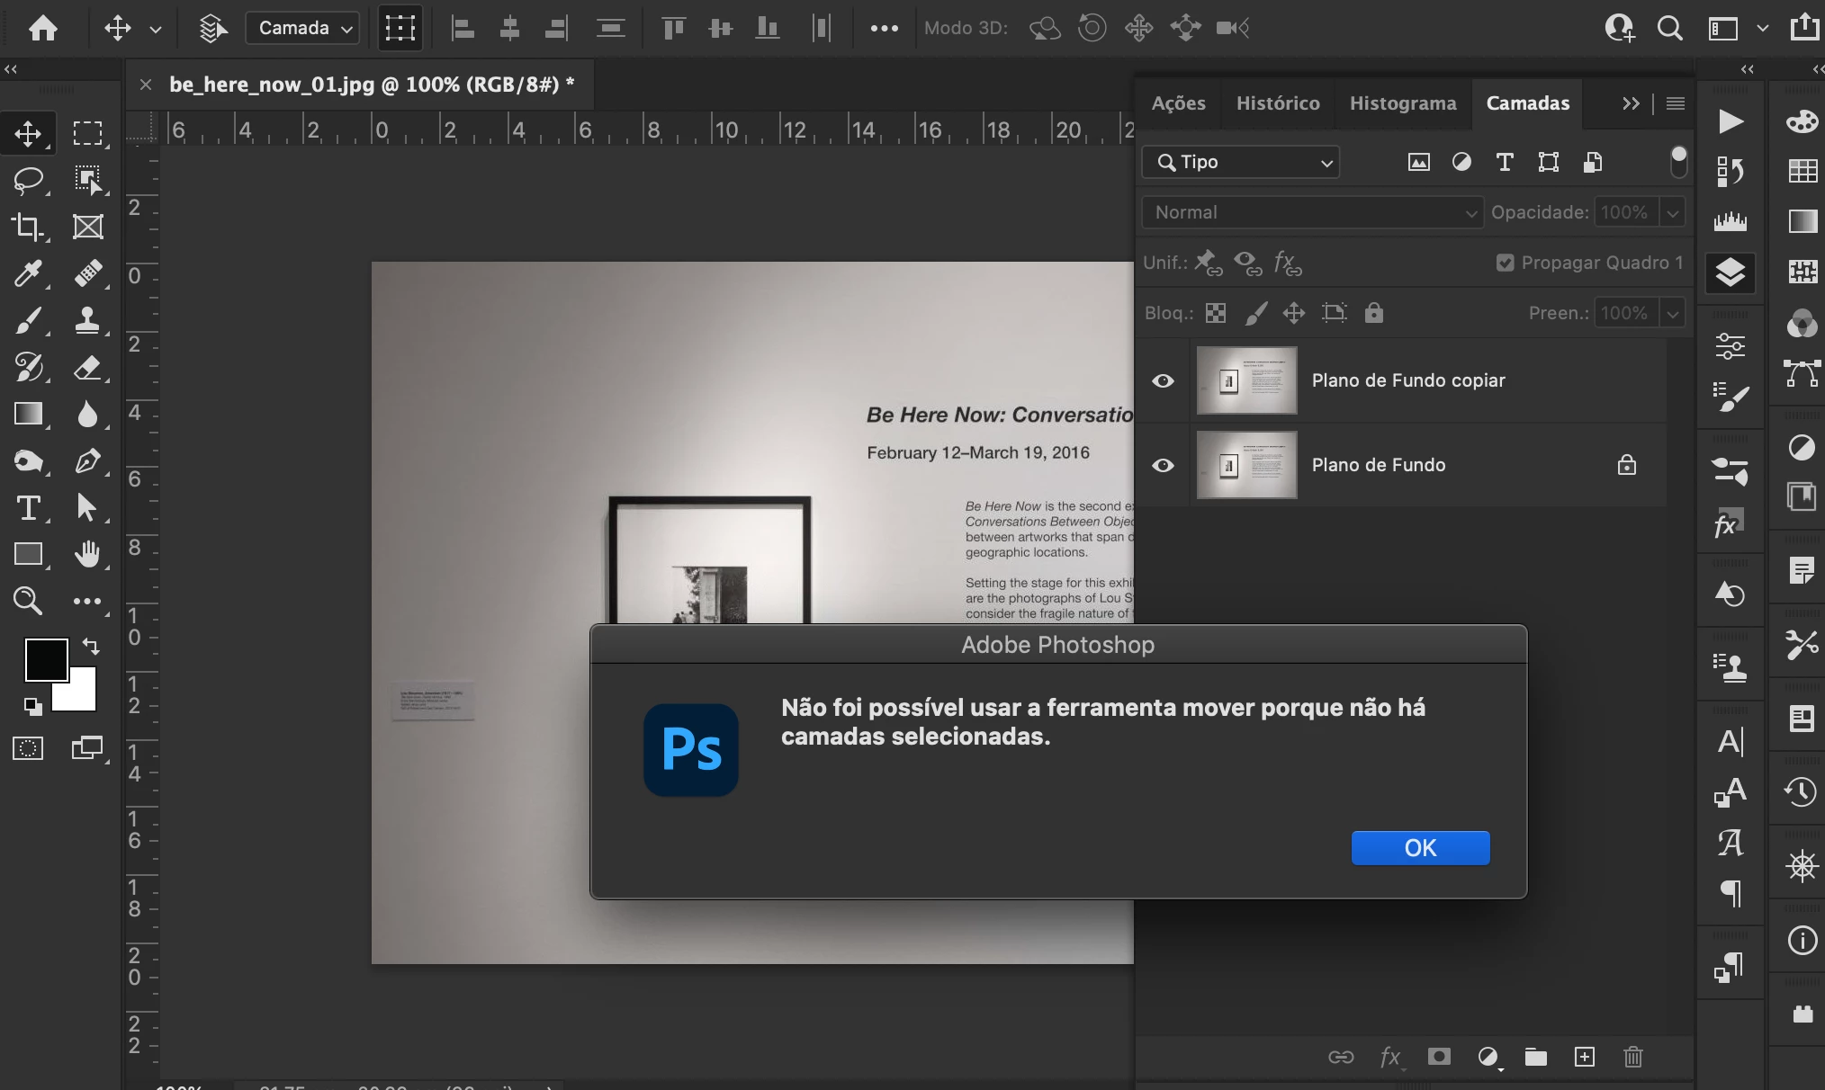Uncheck Propagar Quadro 1 checkbox
This screenshot has height=1090, width=1825.
[x=1505, y=263]
